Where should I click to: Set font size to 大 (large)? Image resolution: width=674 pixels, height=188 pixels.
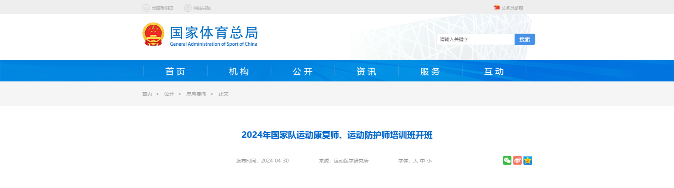(x=415, y=161)
